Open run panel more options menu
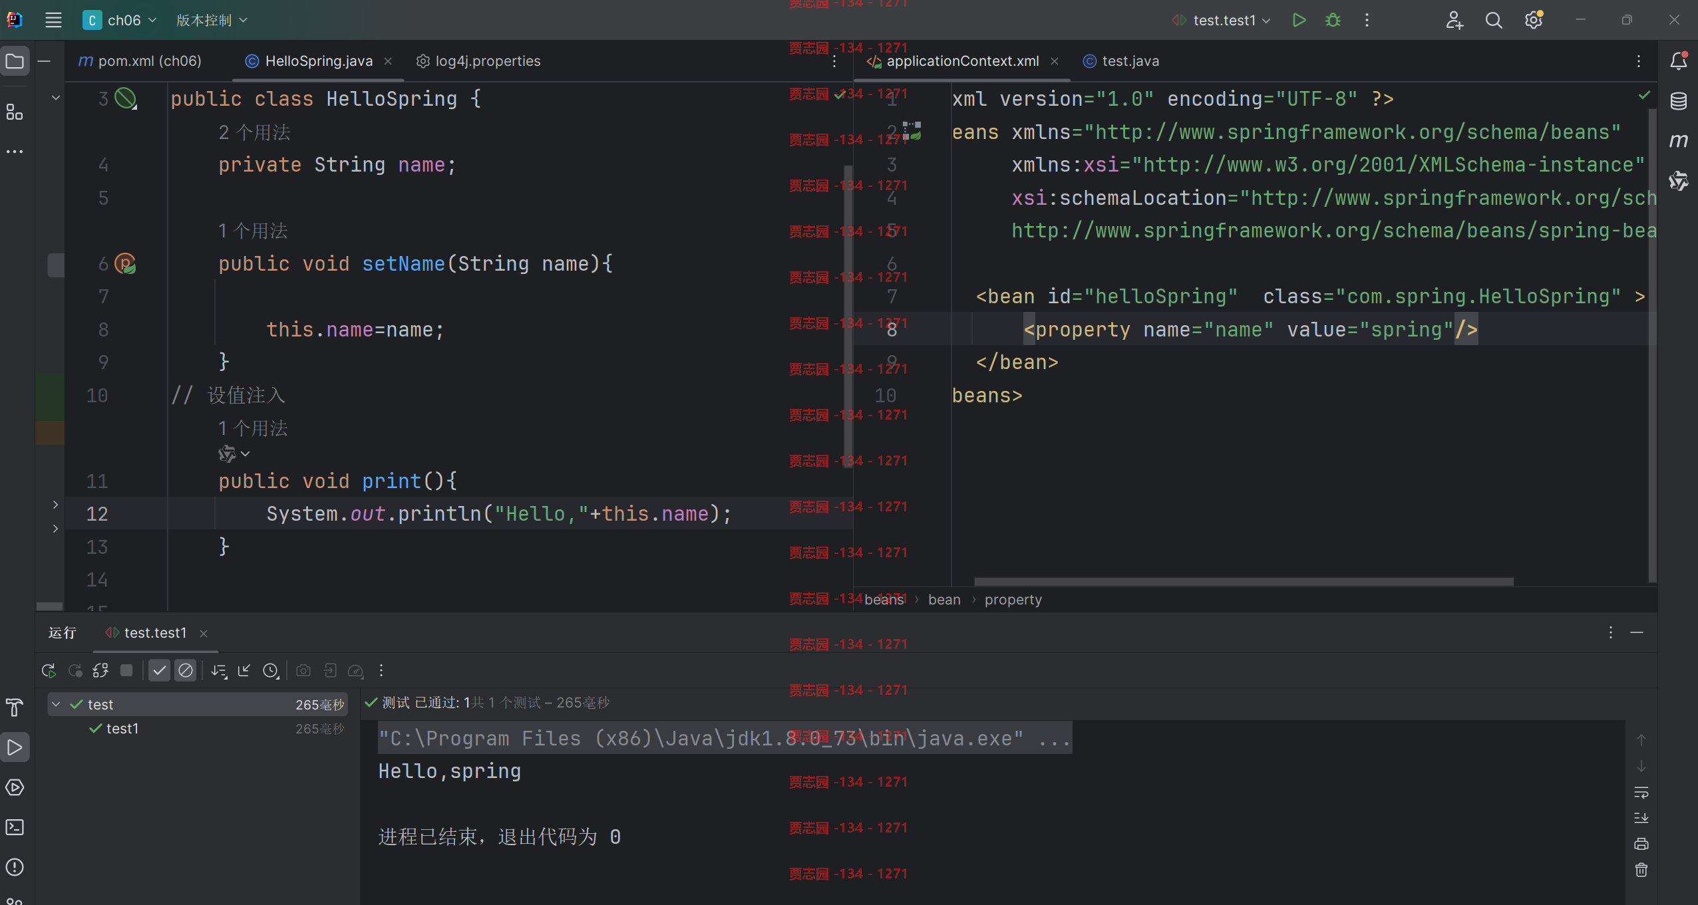Image resolution: width=1698 pixels, height=905 pixels. click(1610, 632)
